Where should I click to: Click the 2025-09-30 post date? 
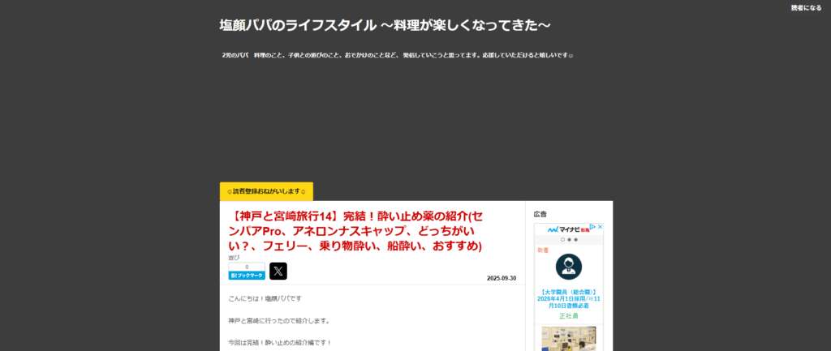(x=502, y=277)
